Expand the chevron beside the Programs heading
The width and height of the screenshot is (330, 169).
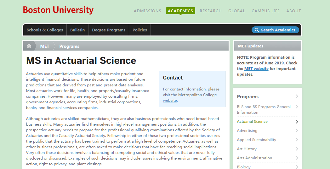[297, 96]
